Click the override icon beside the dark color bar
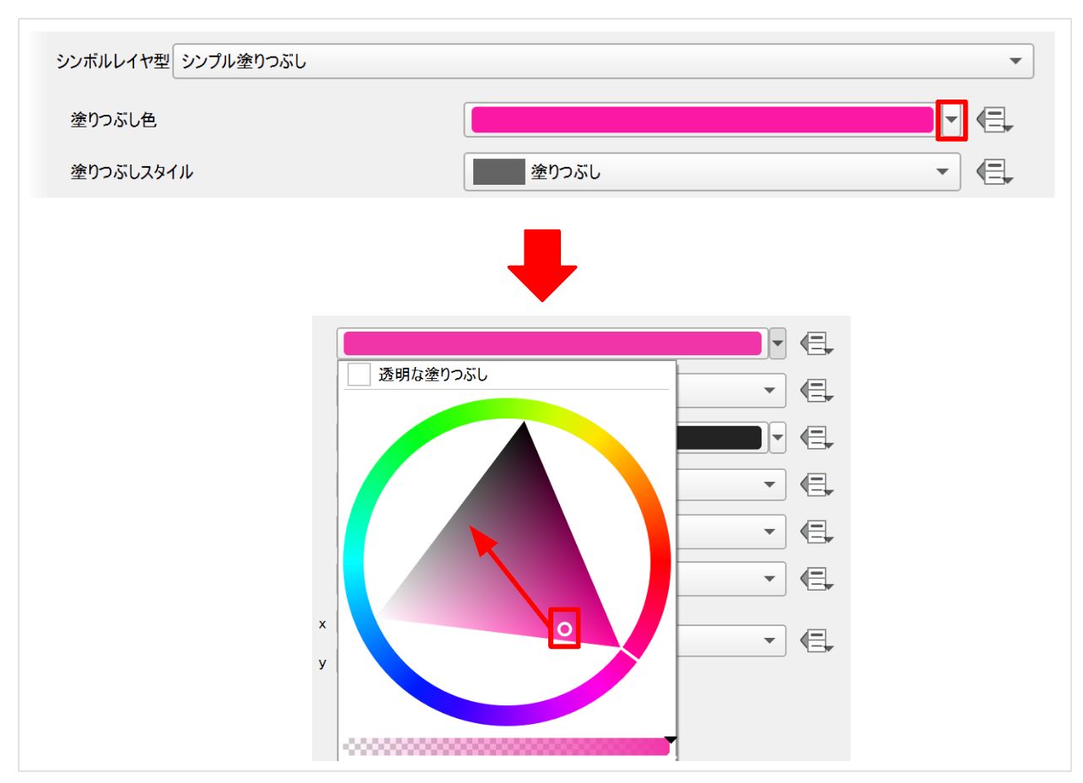Screen dimensions: 1083x783 pos(816,438)
